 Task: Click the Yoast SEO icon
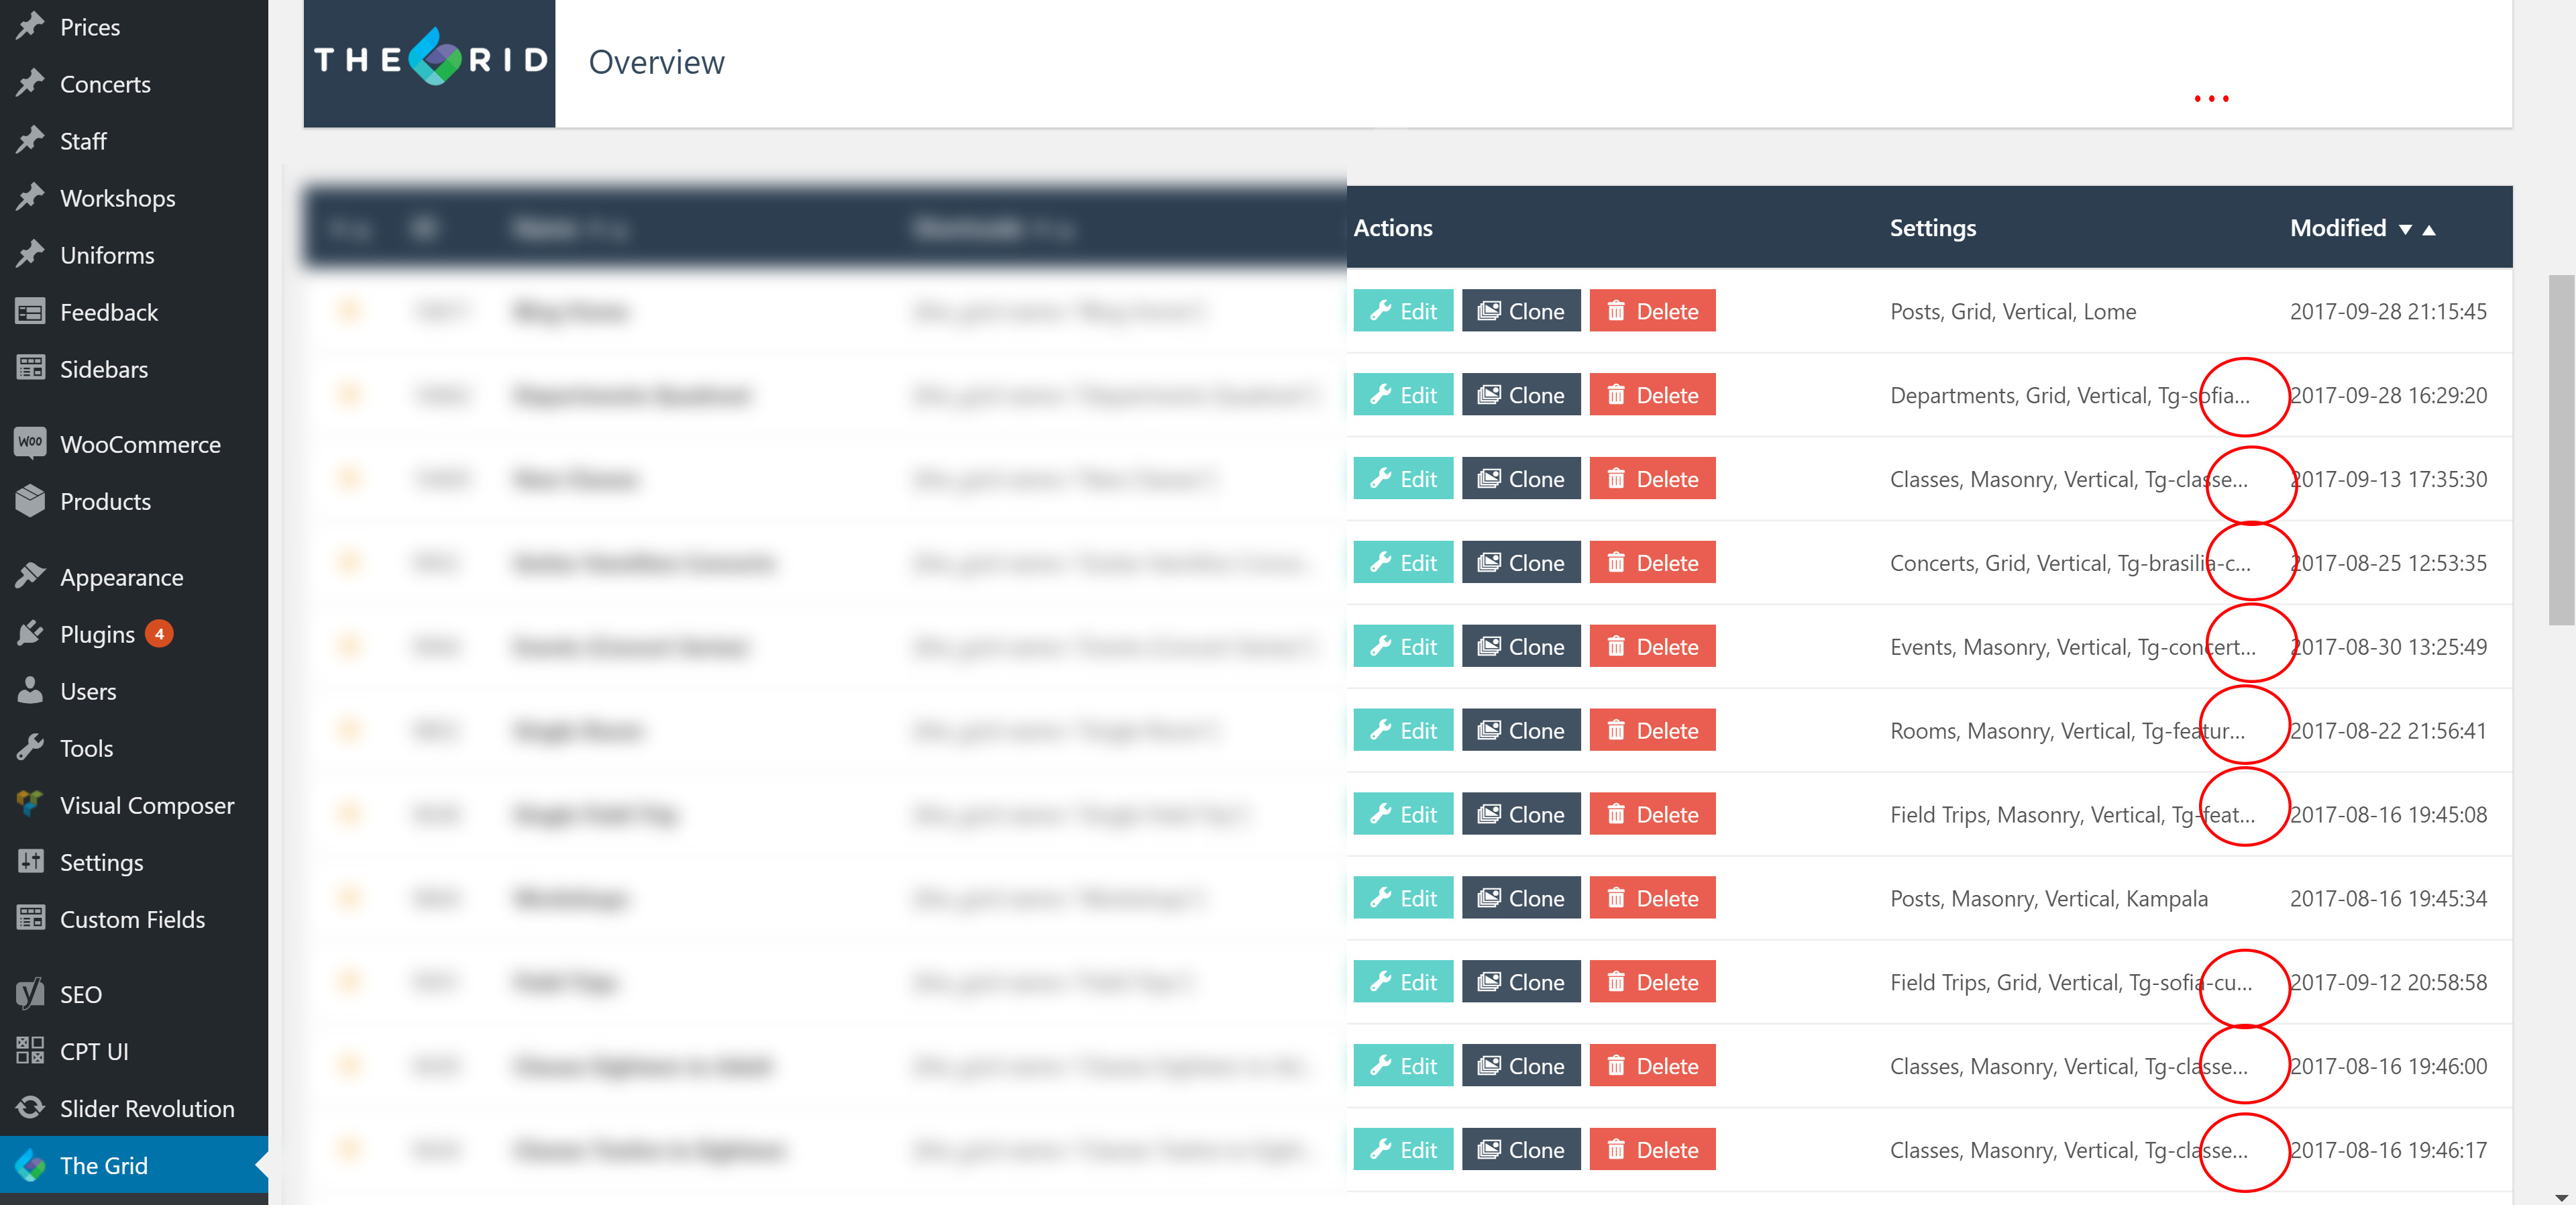click(x=30, y=993)
